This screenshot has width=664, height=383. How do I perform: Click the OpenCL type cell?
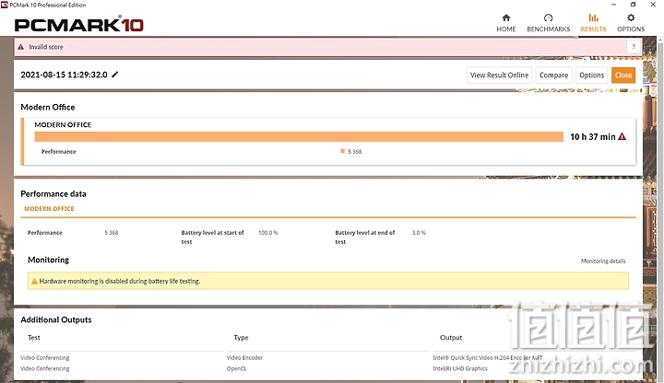(x=236, y=368)
